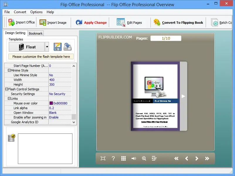
Task: Toggle fullscreen in the flipbook preview bar
Action: pos(103,158)
